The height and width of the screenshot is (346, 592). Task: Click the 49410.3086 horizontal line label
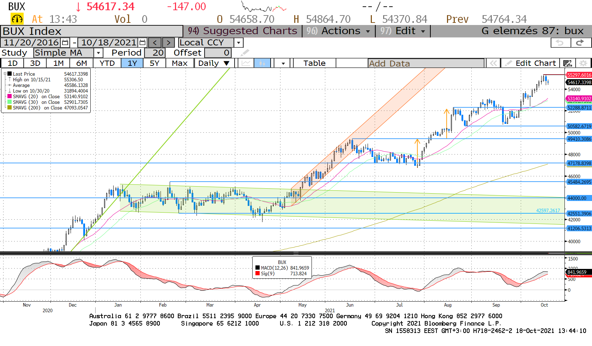(579, 139)
